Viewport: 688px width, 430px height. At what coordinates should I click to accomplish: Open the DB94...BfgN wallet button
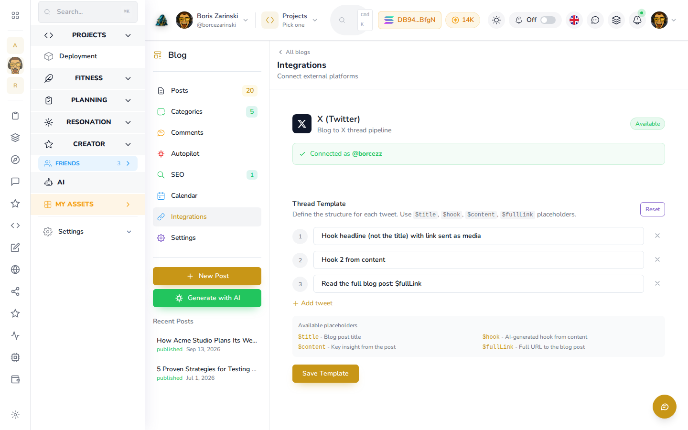[409, 20]
